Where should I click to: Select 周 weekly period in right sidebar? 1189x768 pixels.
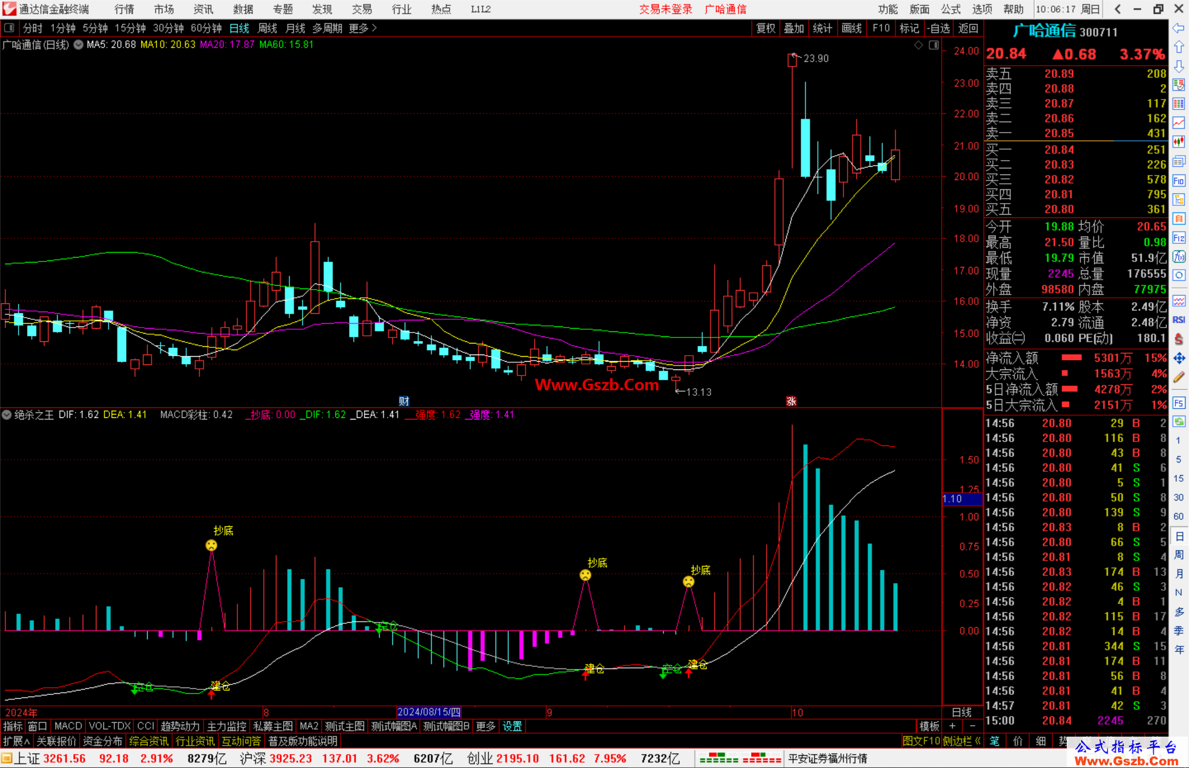[x=1179, y=554]
